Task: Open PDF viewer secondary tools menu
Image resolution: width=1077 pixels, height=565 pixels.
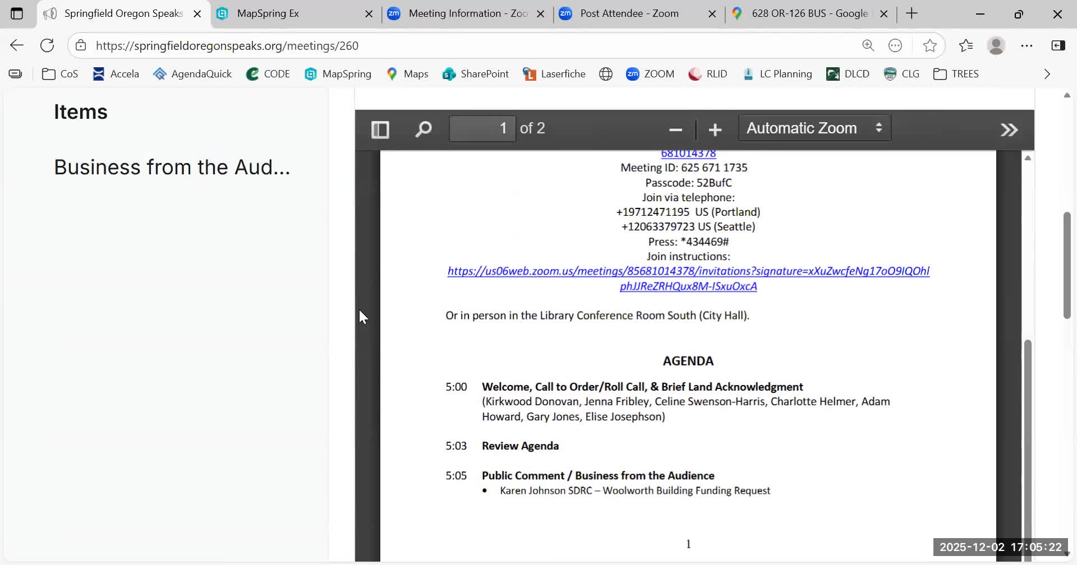Action: 1009,129
